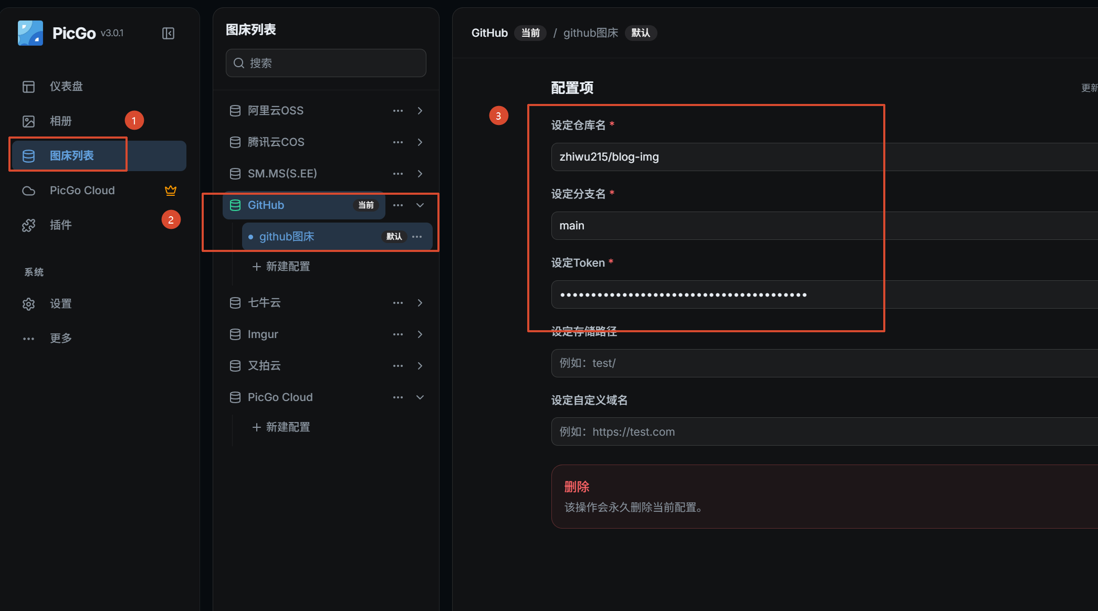The image size is (1098, 611).
Task: Click 新建配置 under GitHub
Action: tap(281, 267)
